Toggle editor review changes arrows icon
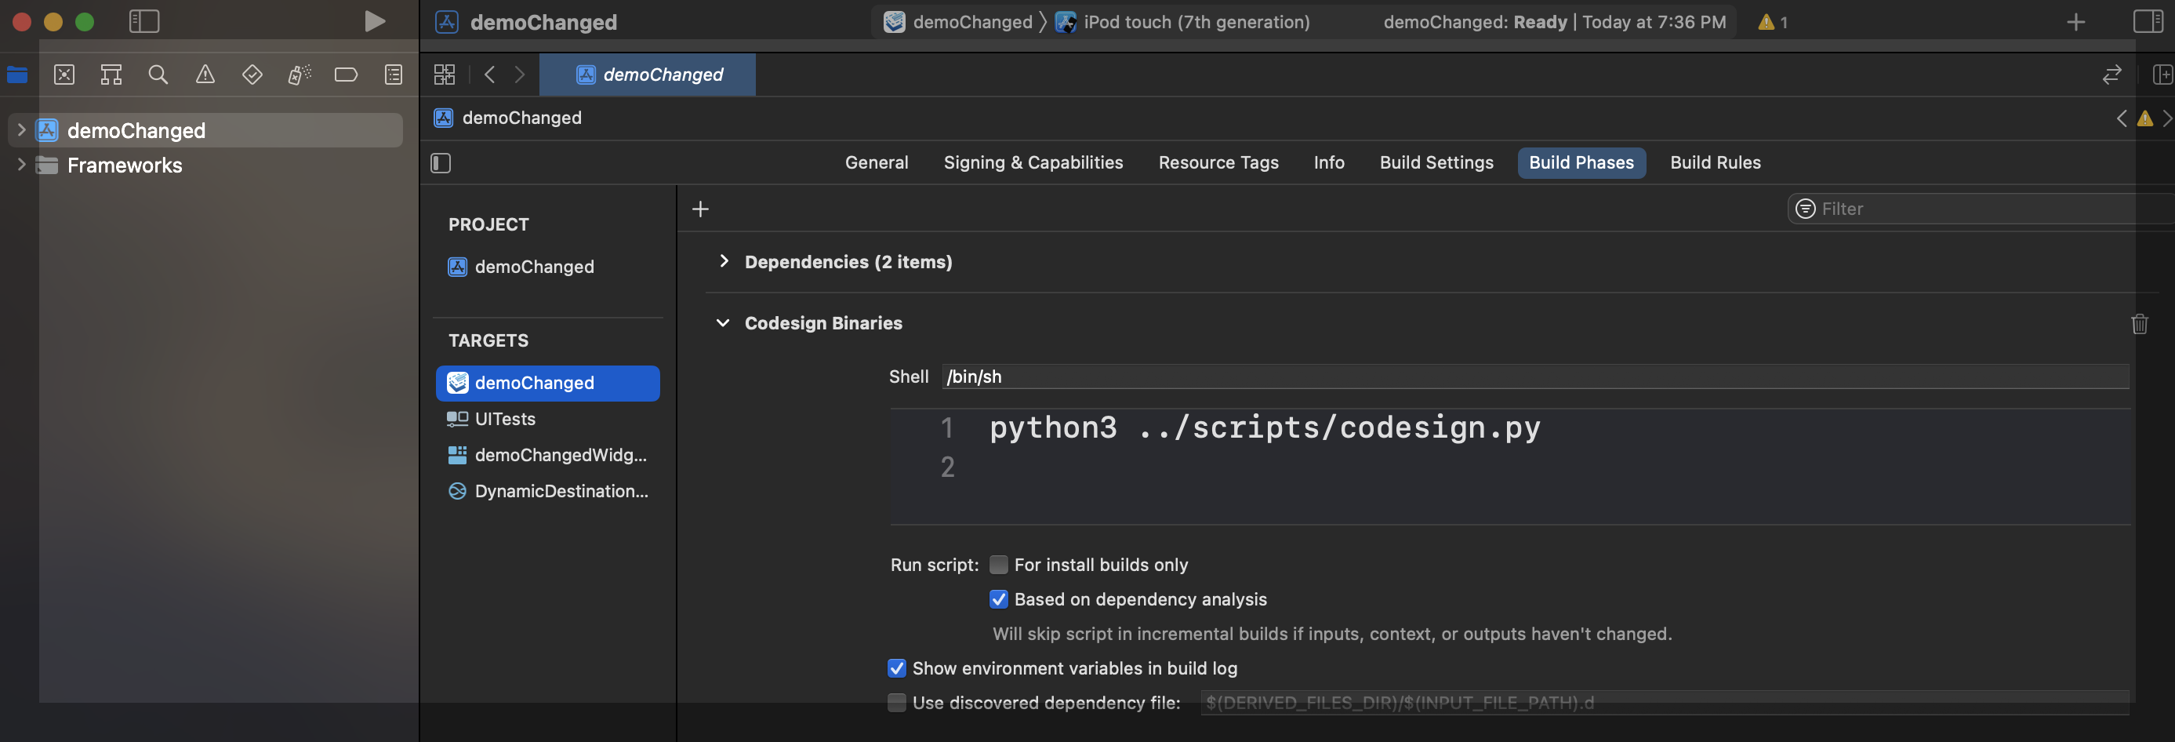Viewport: 2175px width, 742px height. 2111,75
